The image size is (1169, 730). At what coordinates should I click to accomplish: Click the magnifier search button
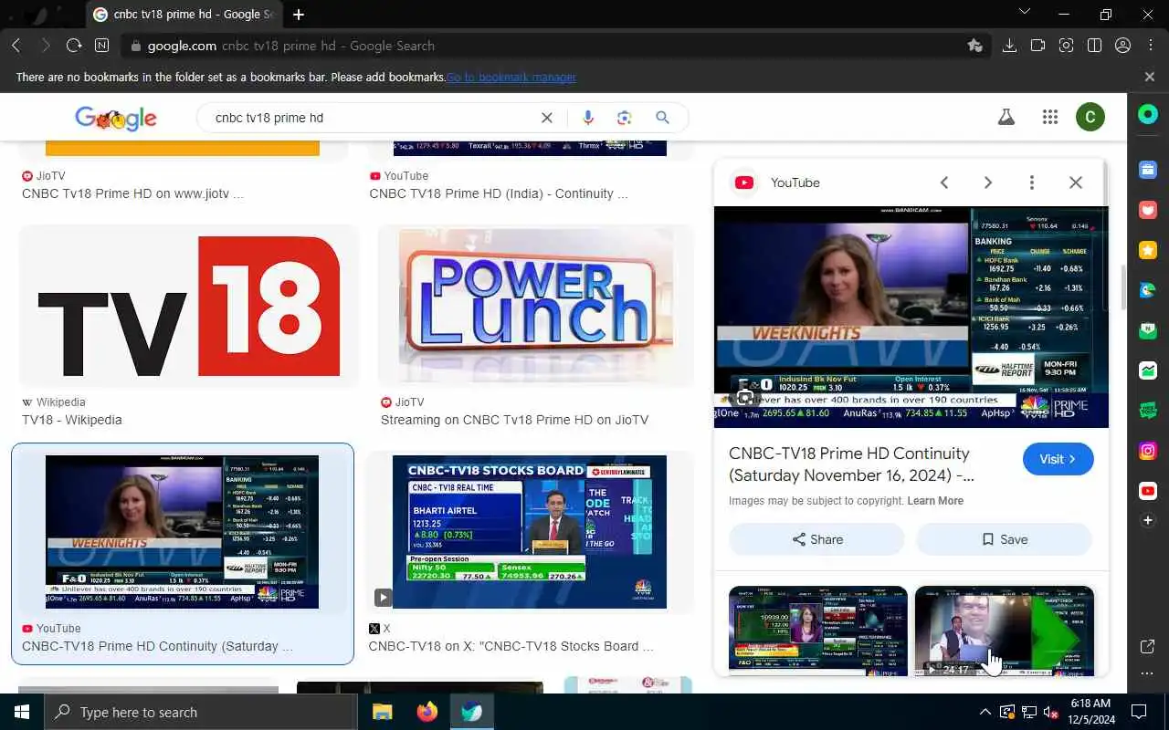coord(662,118)
